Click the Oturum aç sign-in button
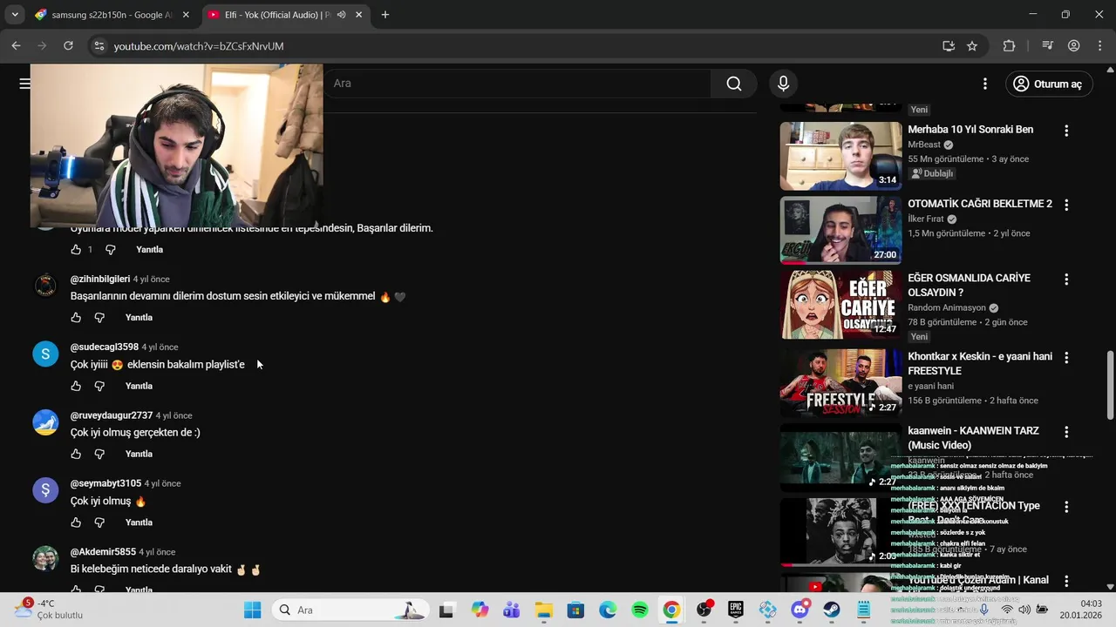Viewport: 1116px width, 627px height. 1048,84
